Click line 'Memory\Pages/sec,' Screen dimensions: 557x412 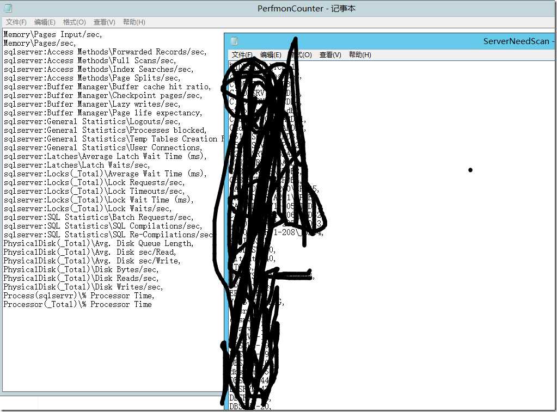40,44
